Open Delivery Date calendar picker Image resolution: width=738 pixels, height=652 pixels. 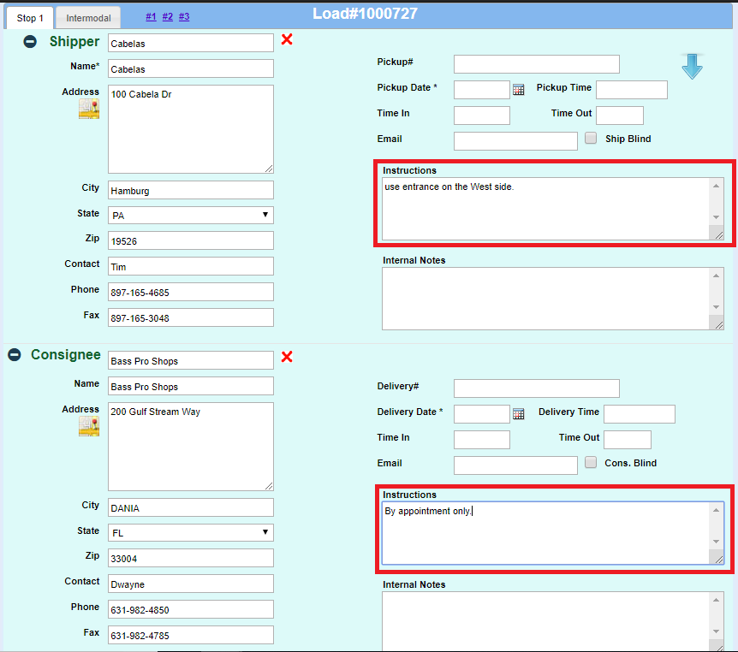click(518, 414)
